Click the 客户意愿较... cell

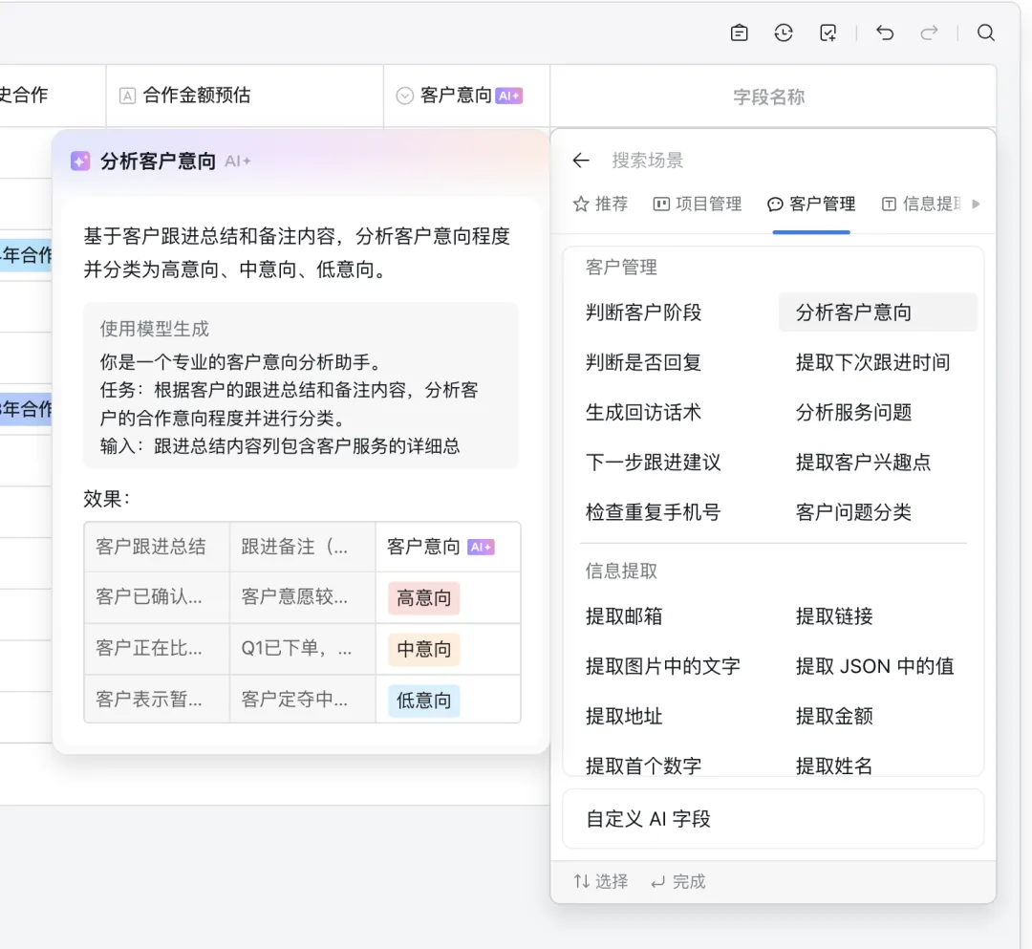click(x=303, y=597)
